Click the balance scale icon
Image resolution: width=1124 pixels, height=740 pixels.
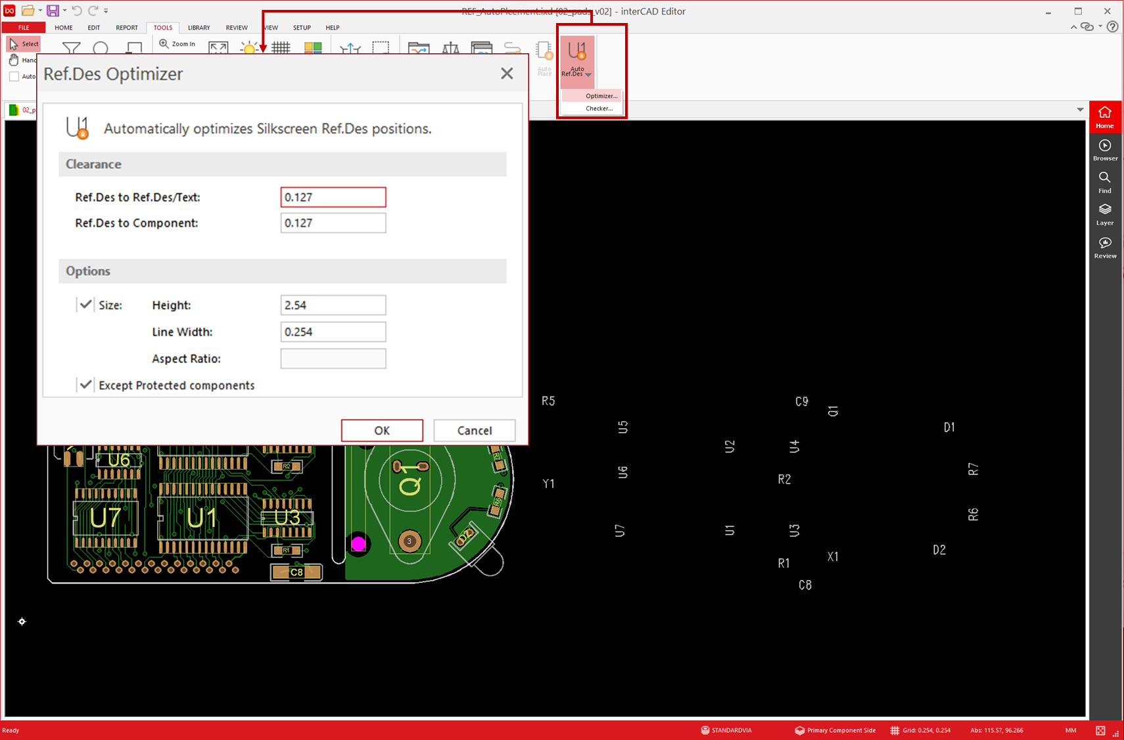(451, 48)
